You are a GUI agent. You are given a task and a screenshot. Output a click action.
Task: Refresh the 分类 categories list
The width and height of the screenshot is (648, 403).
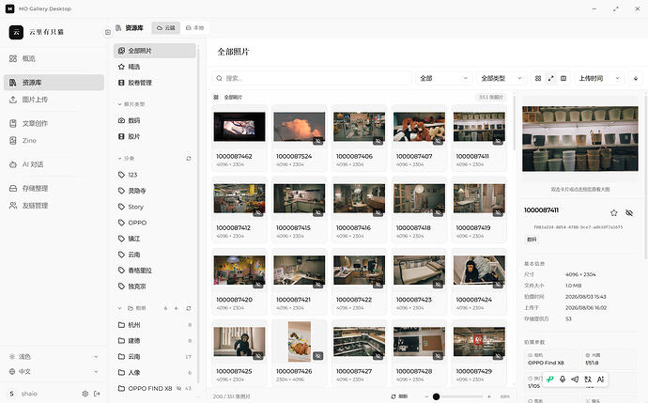click(189, 159)
